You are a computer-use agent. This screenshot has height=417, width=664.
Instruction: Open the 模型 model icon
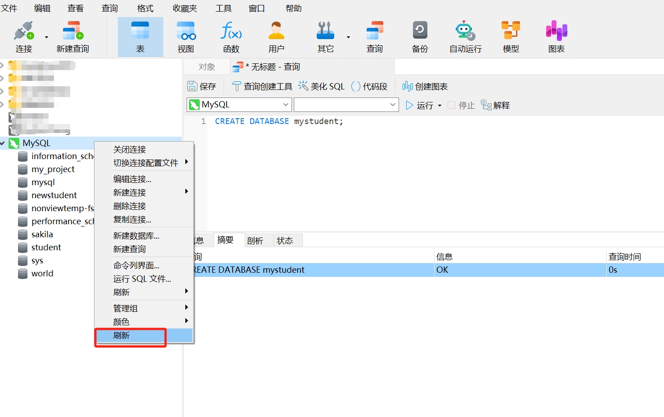click(x=511, y=37)
